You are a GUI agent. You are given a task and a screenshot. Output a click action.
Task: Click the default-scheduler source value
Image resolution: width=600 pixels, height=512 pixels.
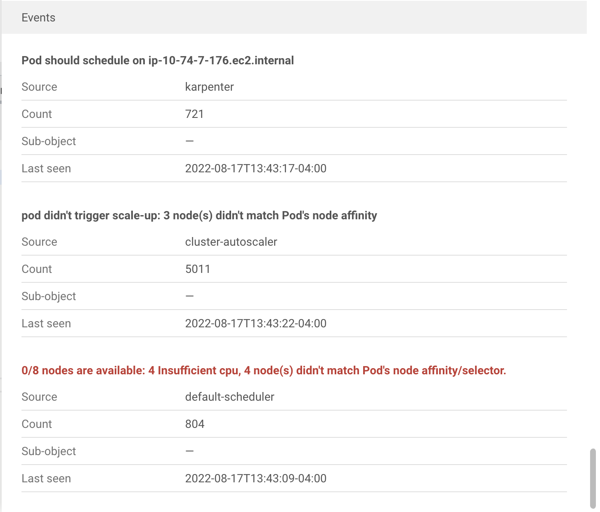(x=229, y=397)
